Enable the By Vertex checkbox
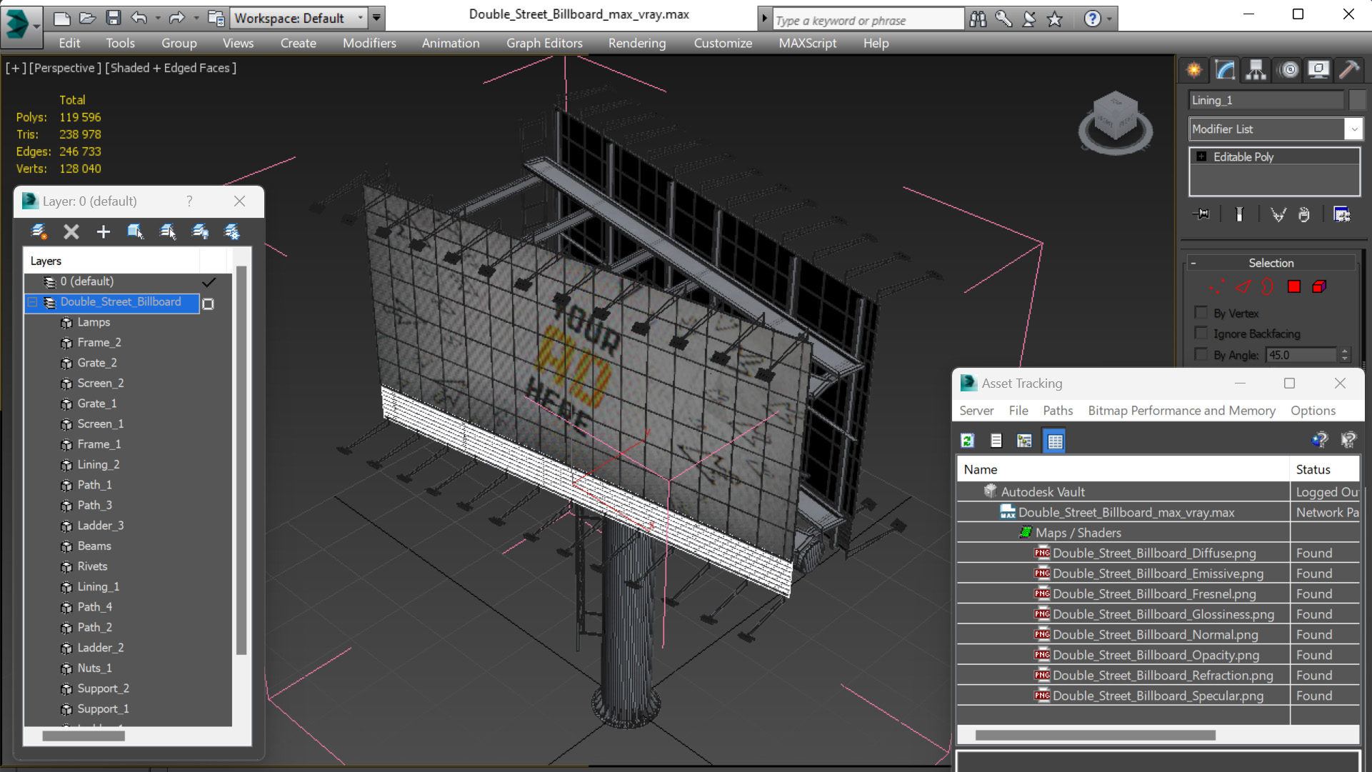This screenshot has width=1372, height=772. [x=1201, y=313]
